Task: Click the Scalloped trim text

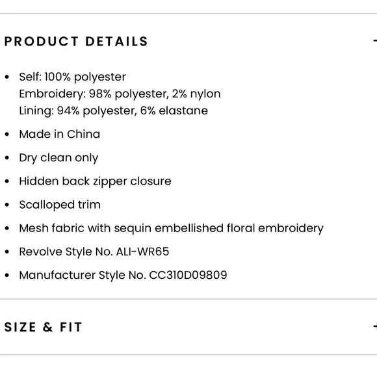Action: pyautogui.click(x=60, y=205)
